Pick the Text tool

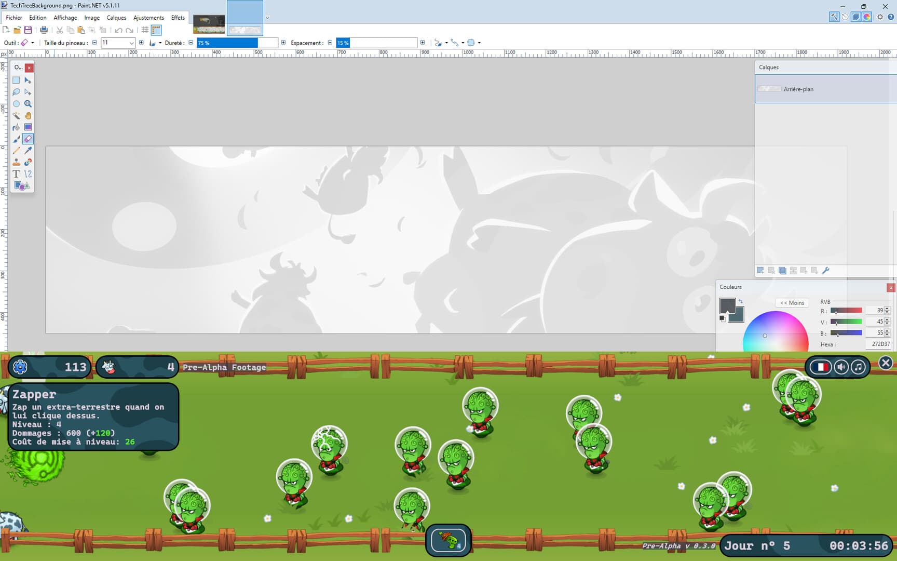[16, 174]
